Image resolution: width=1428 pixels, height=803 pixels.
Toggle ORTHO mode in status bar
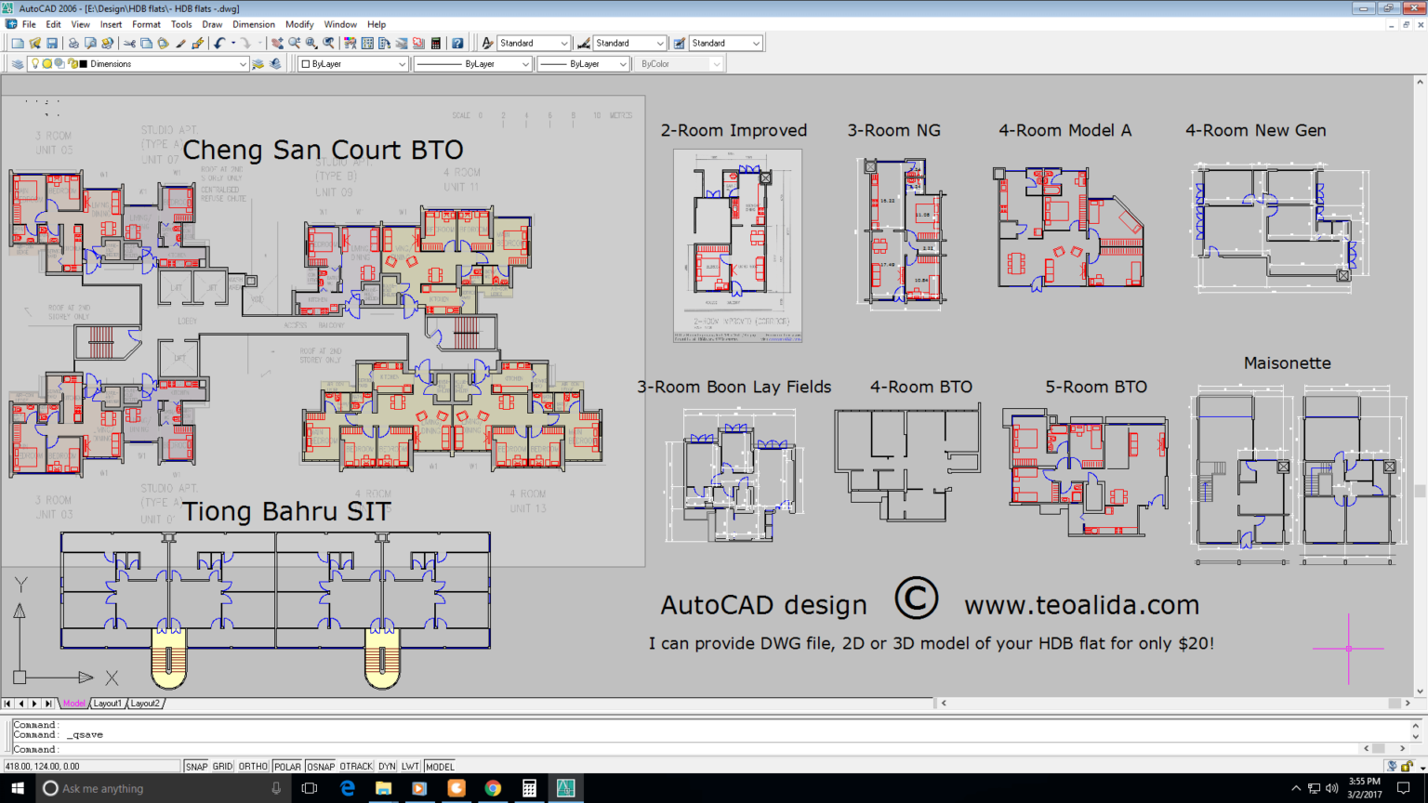(x=253, y=767)
